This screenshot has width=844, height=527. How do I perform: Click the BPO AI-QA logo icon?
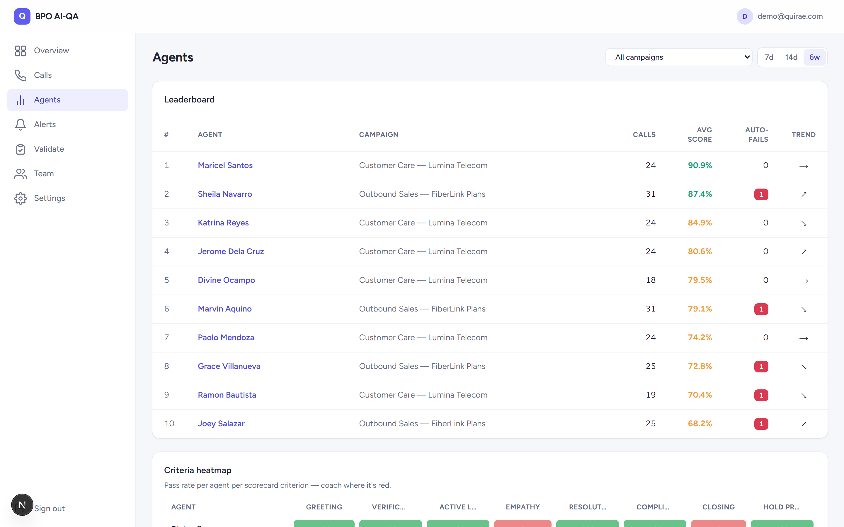coord(22,16)
